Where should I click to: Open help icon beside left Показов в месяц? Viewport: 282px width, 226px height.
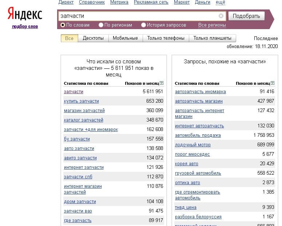(162, 83)
